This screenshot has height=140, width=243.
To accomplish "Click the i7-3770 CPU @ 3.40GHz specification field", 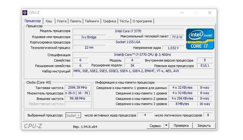I will [143, 55].
